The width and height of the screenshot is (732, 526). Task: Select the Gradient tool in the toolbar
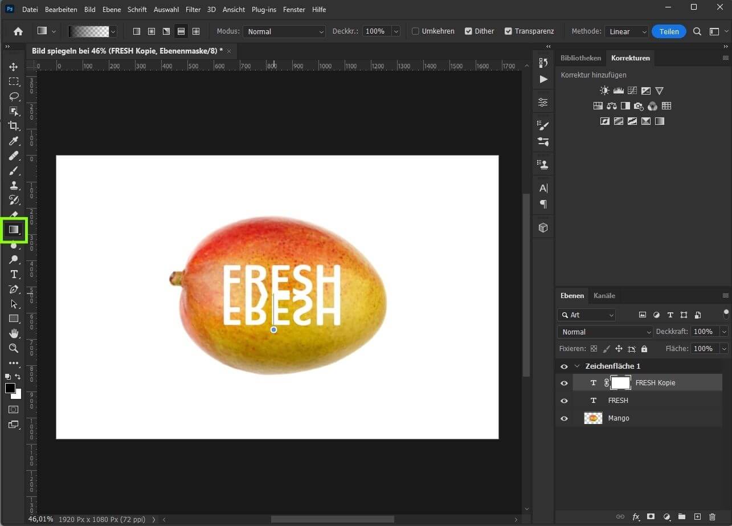point(14,230)
